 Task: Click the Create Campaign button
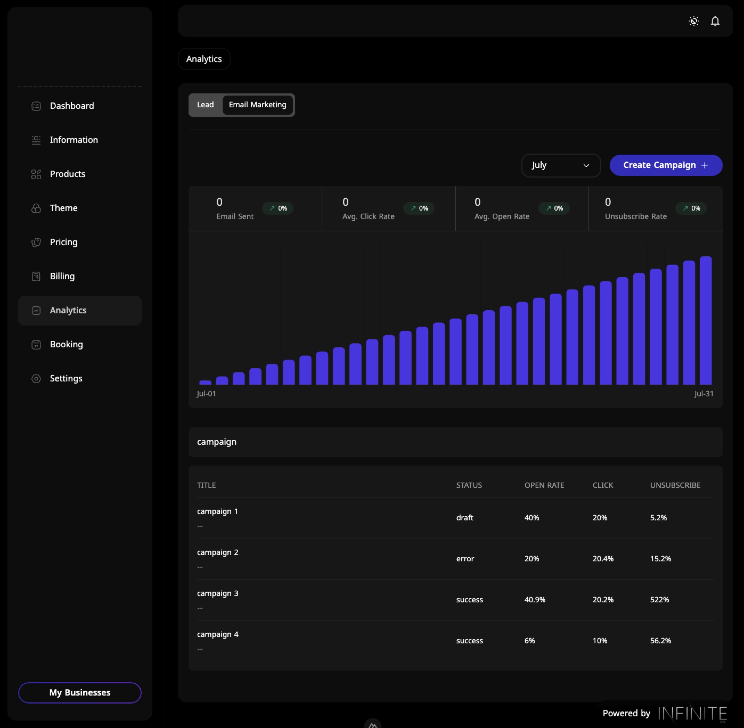pyautogui.click(x=666, y=165)
